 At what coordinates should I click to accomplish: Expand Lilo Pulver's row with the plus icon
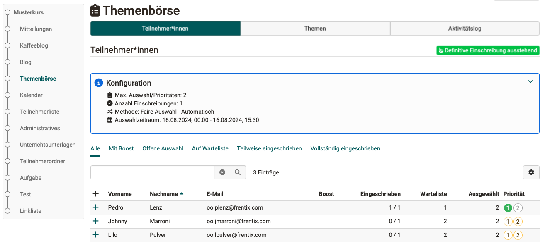coord(96,234)
